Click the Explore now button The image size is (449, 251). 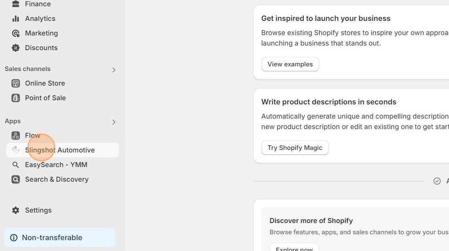[294, 248]
